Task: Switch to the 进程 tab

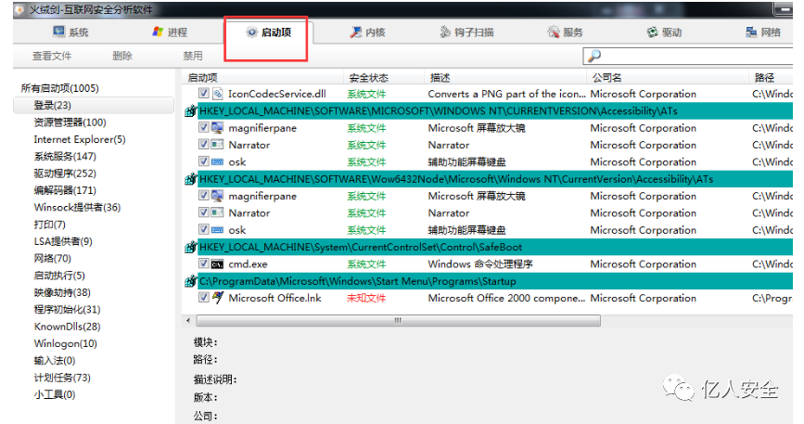Action: coord(170,32)
